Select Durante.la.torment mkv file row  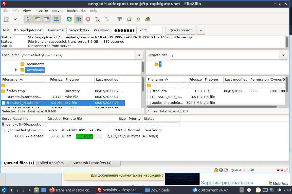(63, 97)
